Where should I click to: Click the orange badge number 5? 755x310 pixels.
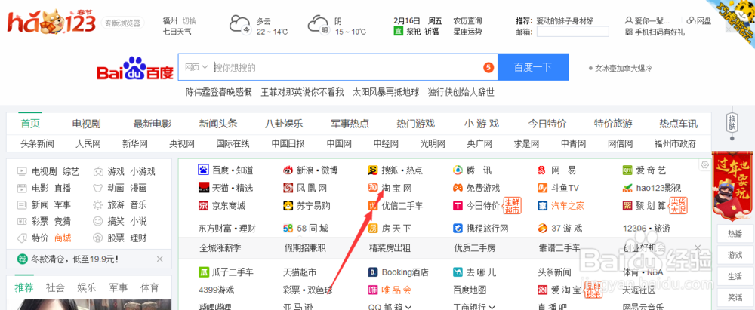click(488, 67)
